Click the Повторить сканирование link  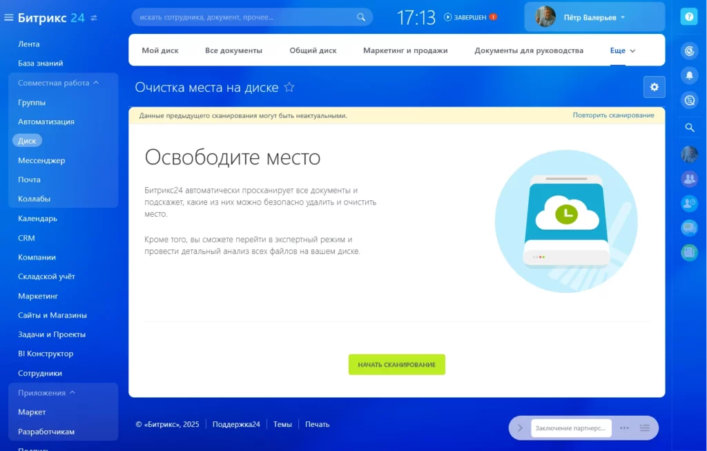pos(614,115)
